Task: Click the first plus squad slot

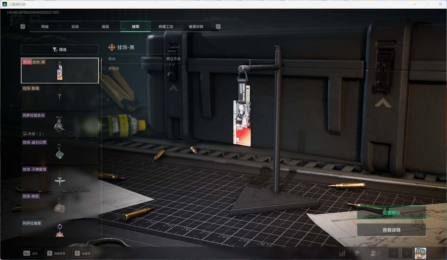Action: (x=393, y=253)
